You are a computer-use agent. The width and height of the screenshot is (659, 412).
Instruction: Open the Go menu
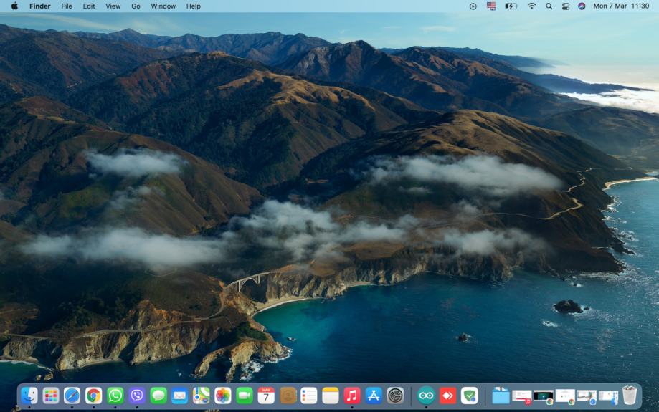coord(136,6)
